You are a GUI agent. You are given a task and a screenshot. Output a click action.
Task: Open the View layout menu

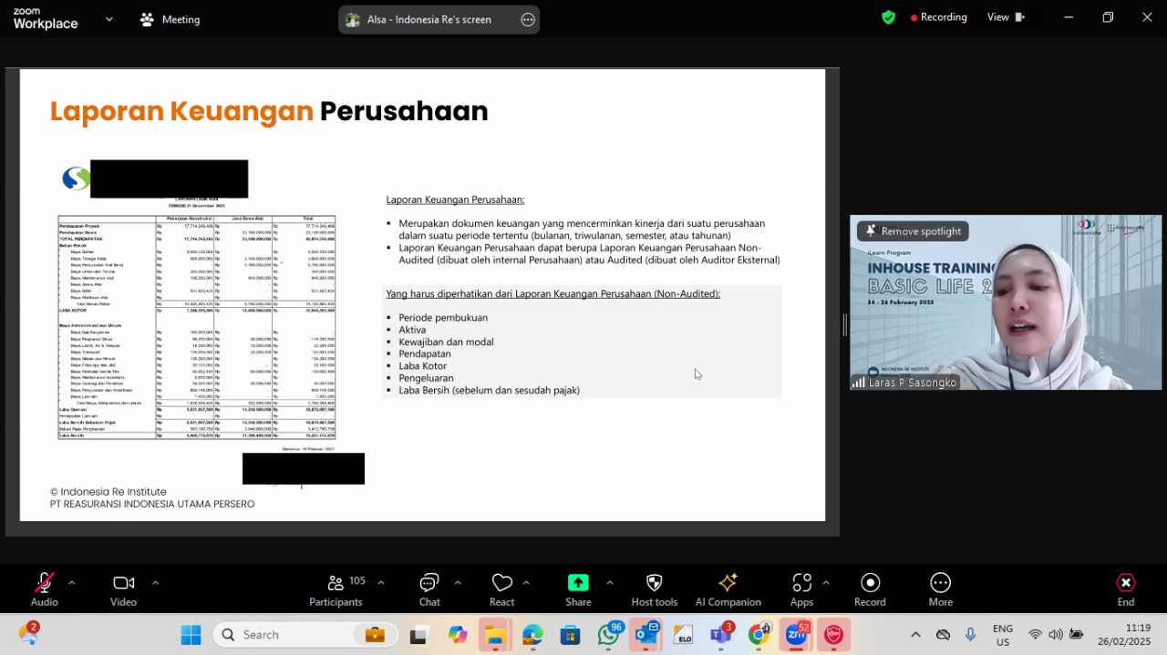click(x=1006, y=17)
